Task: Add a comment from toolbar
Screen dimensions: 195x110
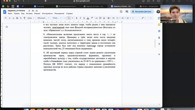Action: [100, 18]
